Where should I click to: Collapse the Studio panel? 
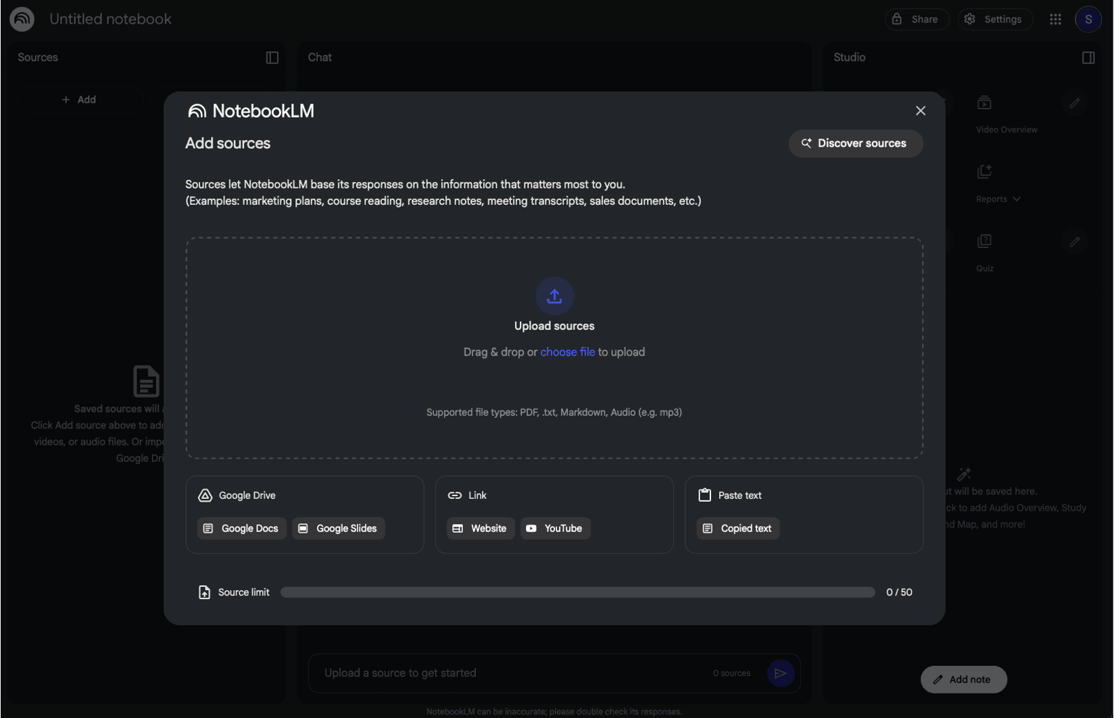[1088, 57]
